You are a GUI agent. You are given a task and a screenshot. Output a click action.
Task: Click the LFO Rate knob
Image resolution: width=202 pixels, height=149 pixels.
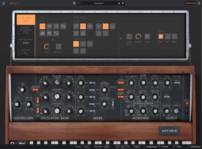tap(47, 46)
